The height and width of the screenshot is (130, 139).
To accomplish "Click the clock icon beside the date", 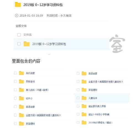I will pyautogui.click(x=17, y=15).
